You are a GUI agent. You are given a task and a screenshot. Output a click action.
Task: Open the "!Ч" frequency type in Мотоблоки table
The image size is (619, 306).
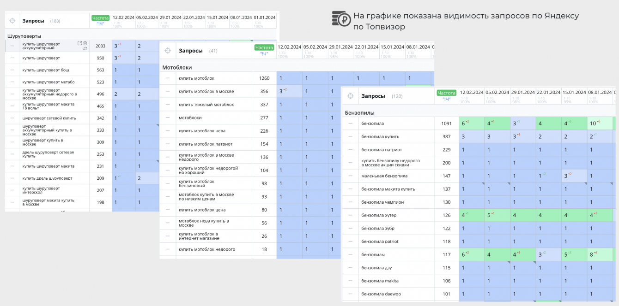[x=264, y=53]
